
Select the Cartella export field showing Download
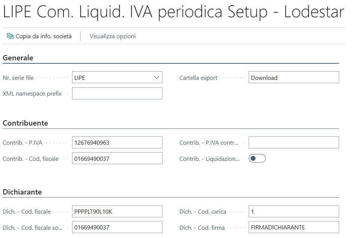click(x=293, y=77)
